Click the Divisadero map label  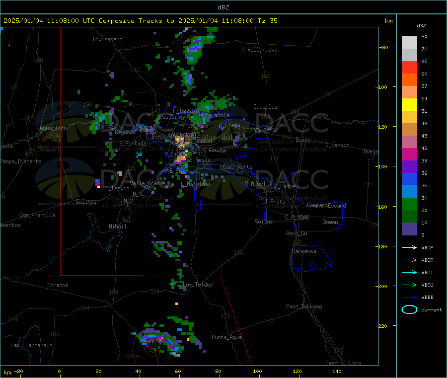pyautogui.click(x=107, y=39)
